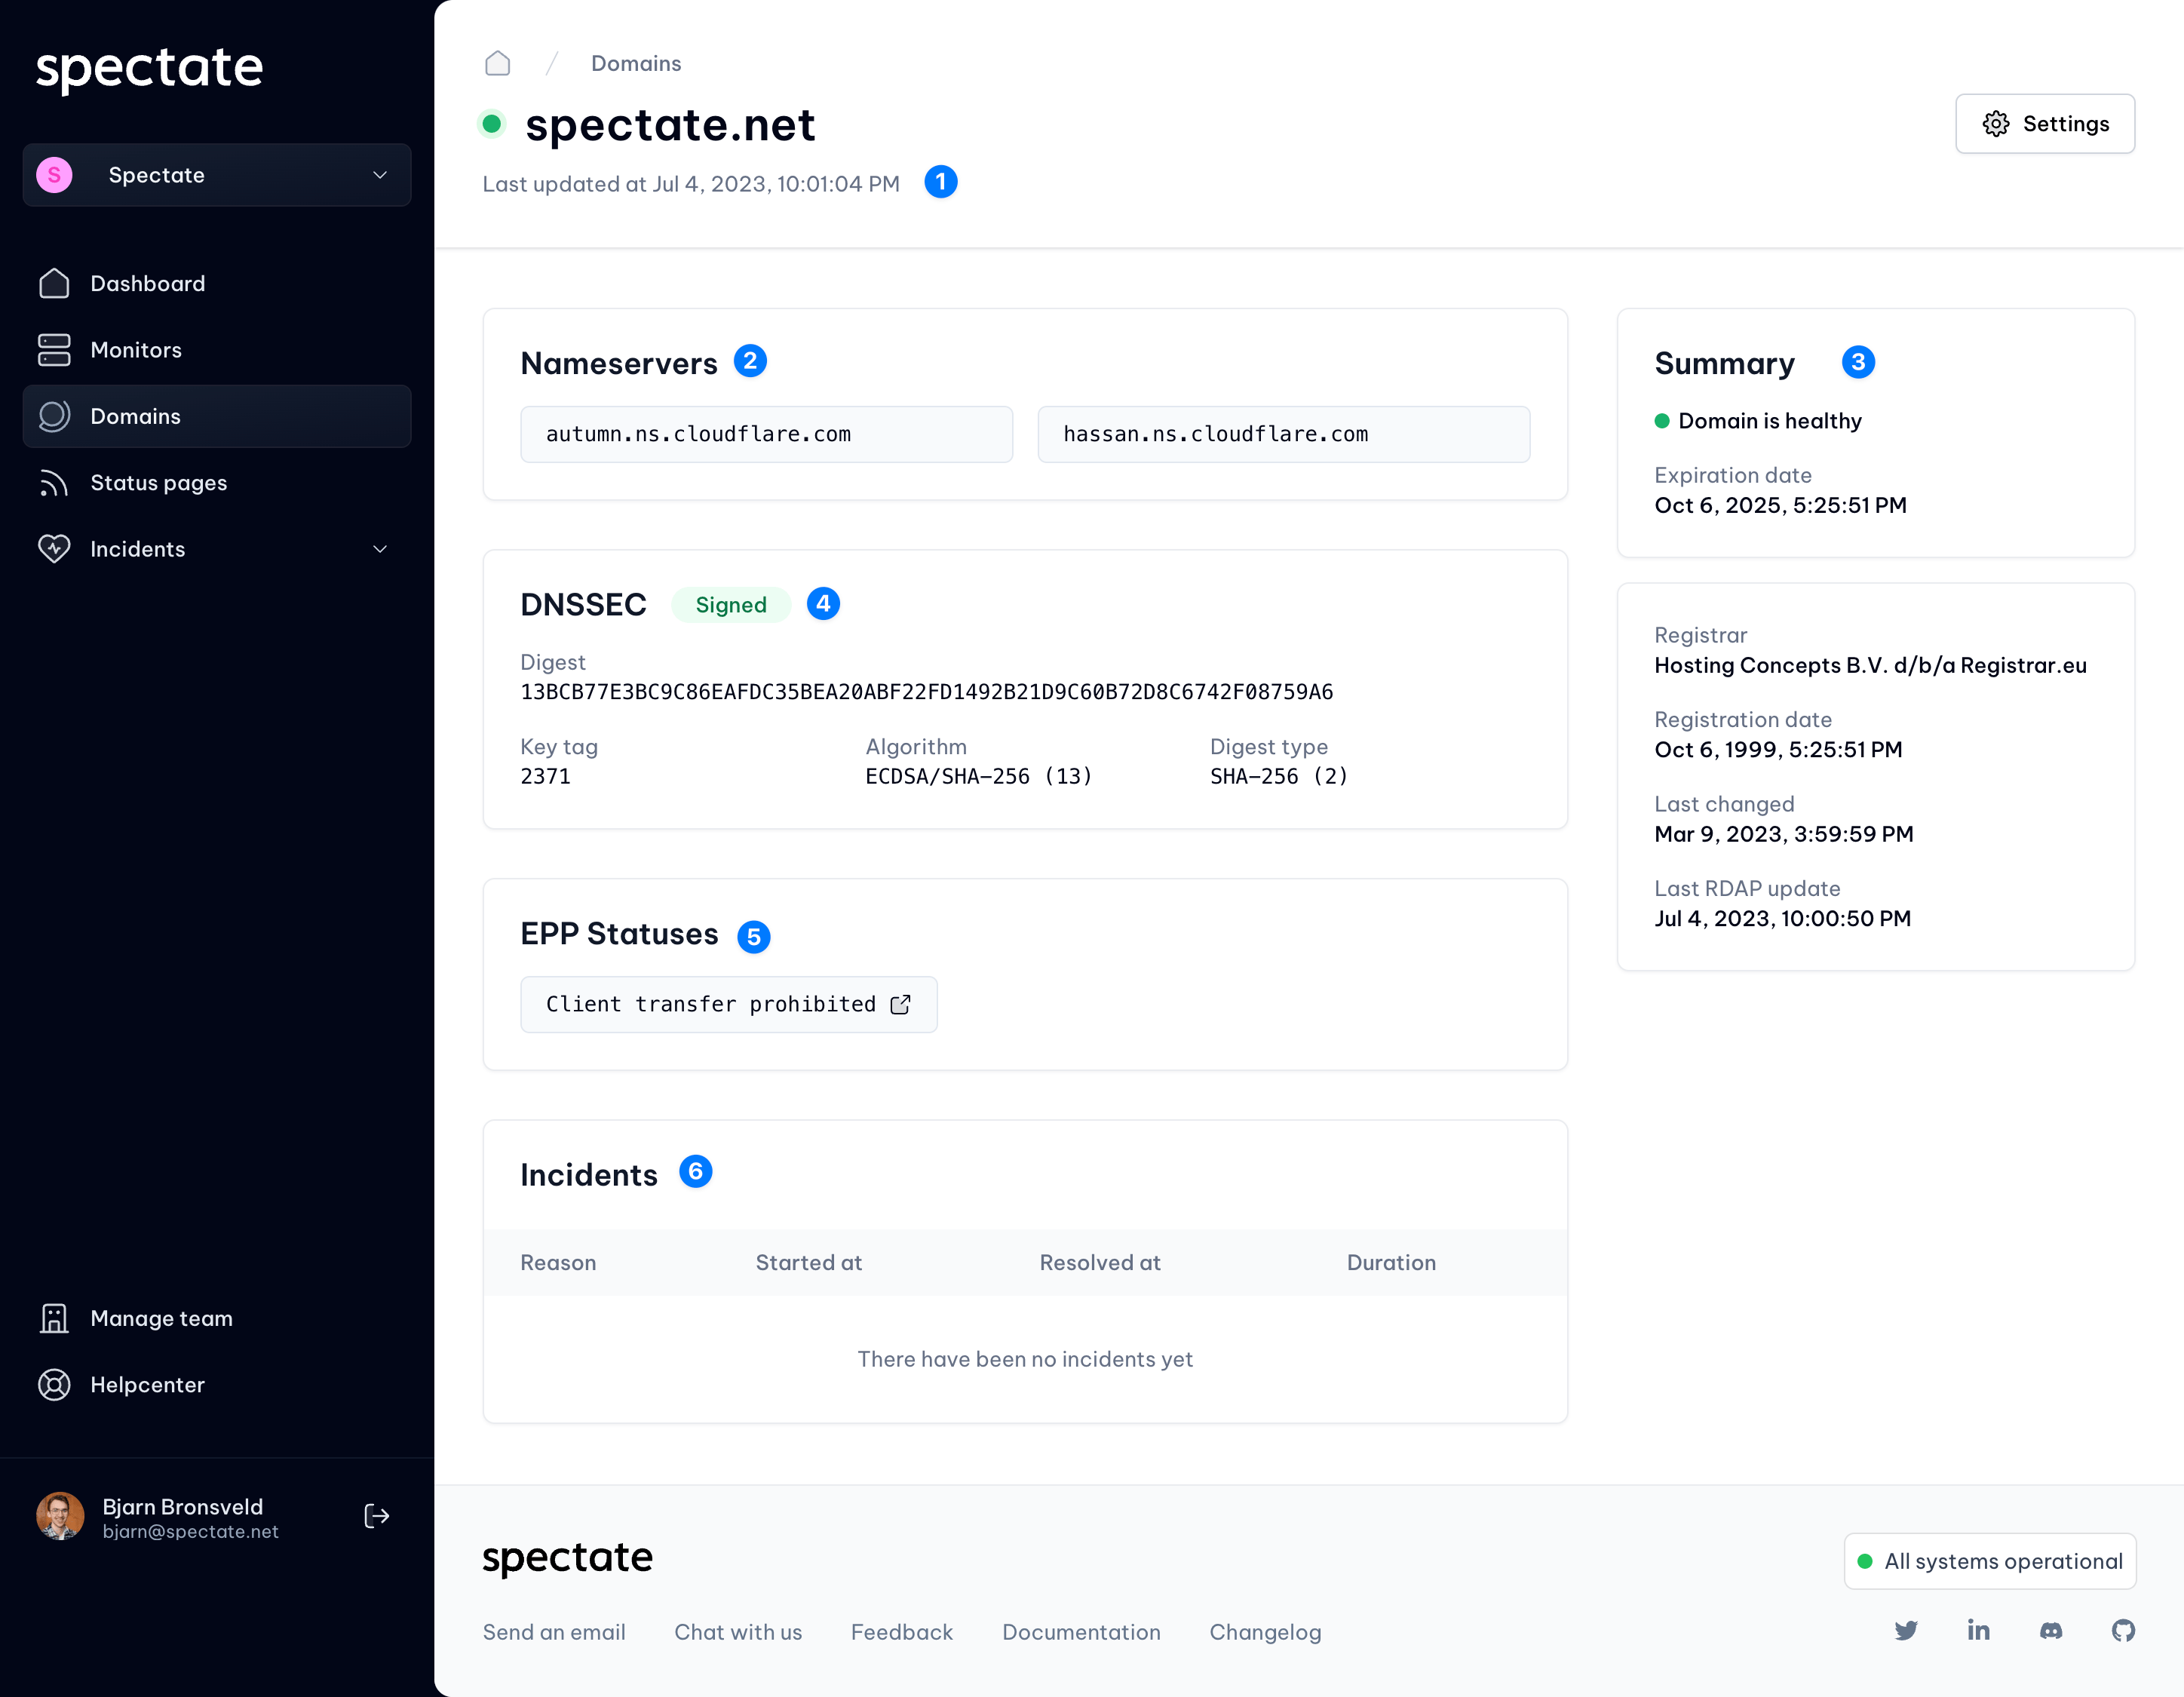This screenshot has width=2184, height=1697.
Task: Click the spectate.net domain title
Action: coord(670,125)
